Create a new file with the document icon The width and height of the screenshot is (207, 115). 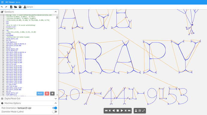pos(11,7)
